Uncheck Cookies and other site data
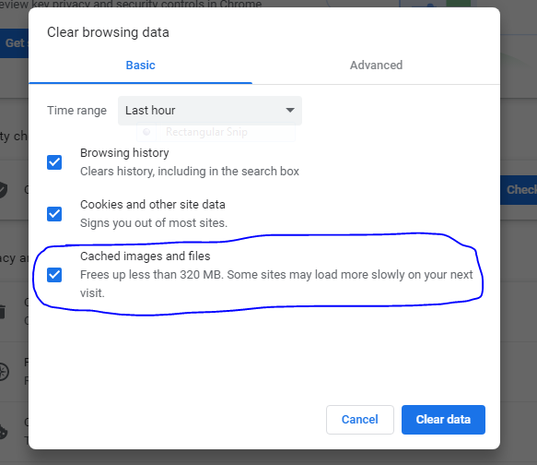 click(x=54, y=214)
